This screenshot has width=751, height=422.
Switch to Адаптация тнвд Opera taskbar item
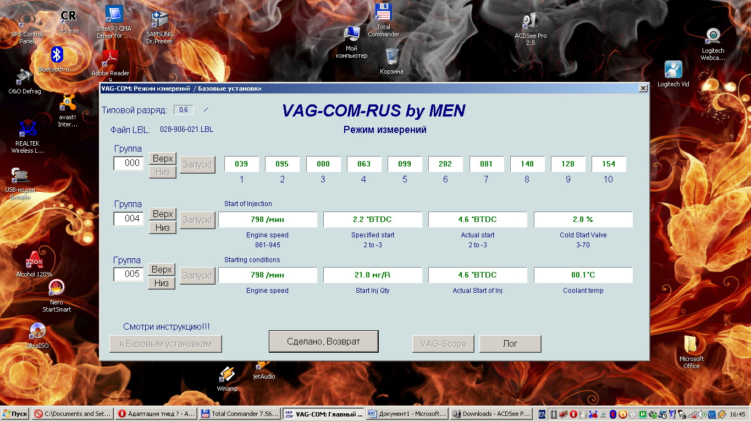point(156,414)
